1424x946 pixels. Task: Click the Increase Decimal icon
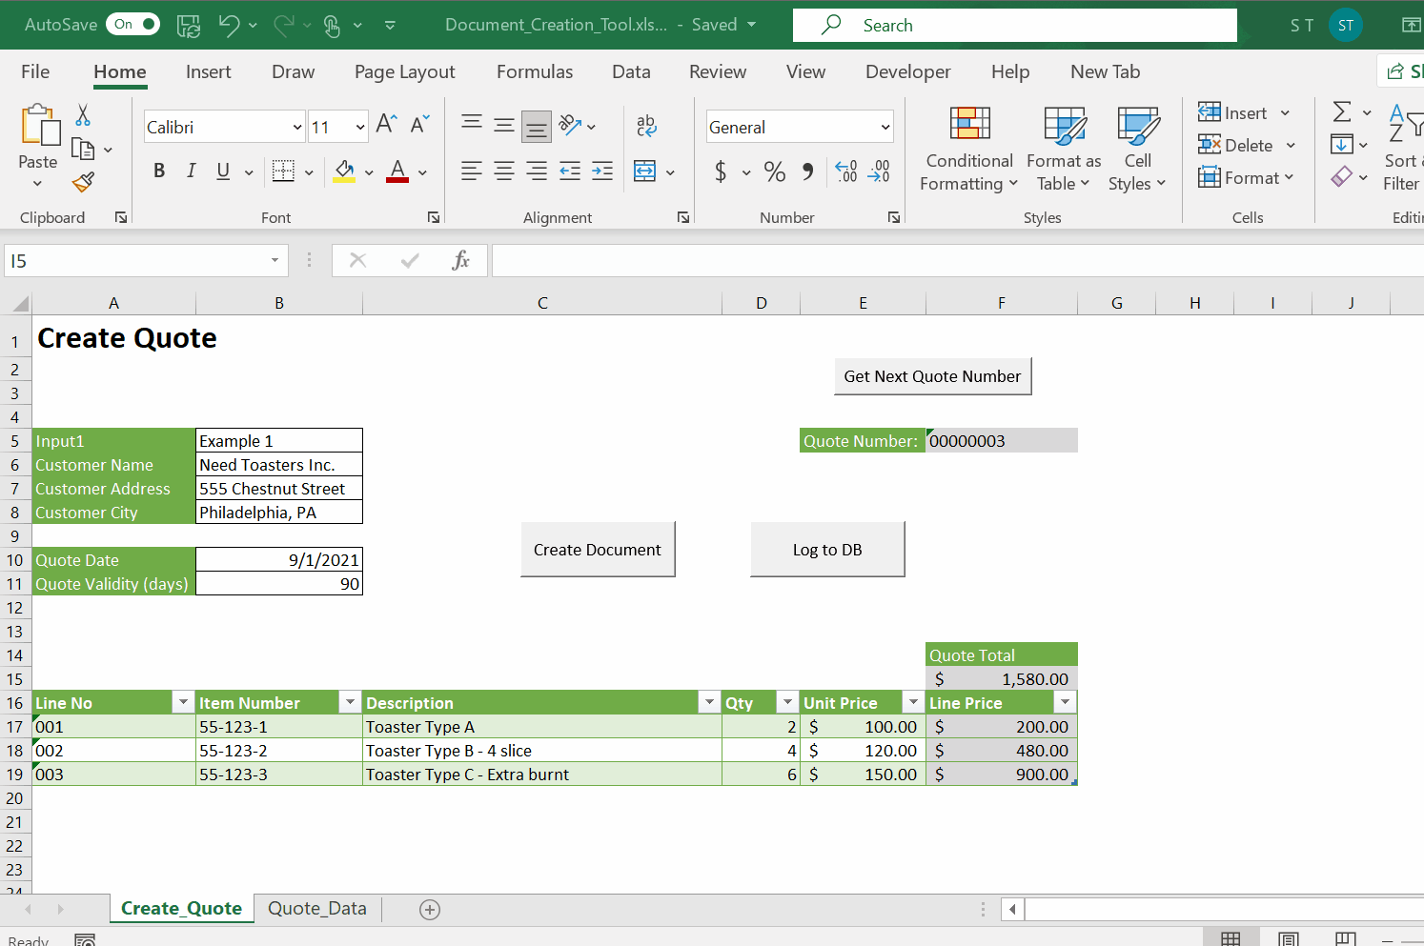tap(844, 171)
